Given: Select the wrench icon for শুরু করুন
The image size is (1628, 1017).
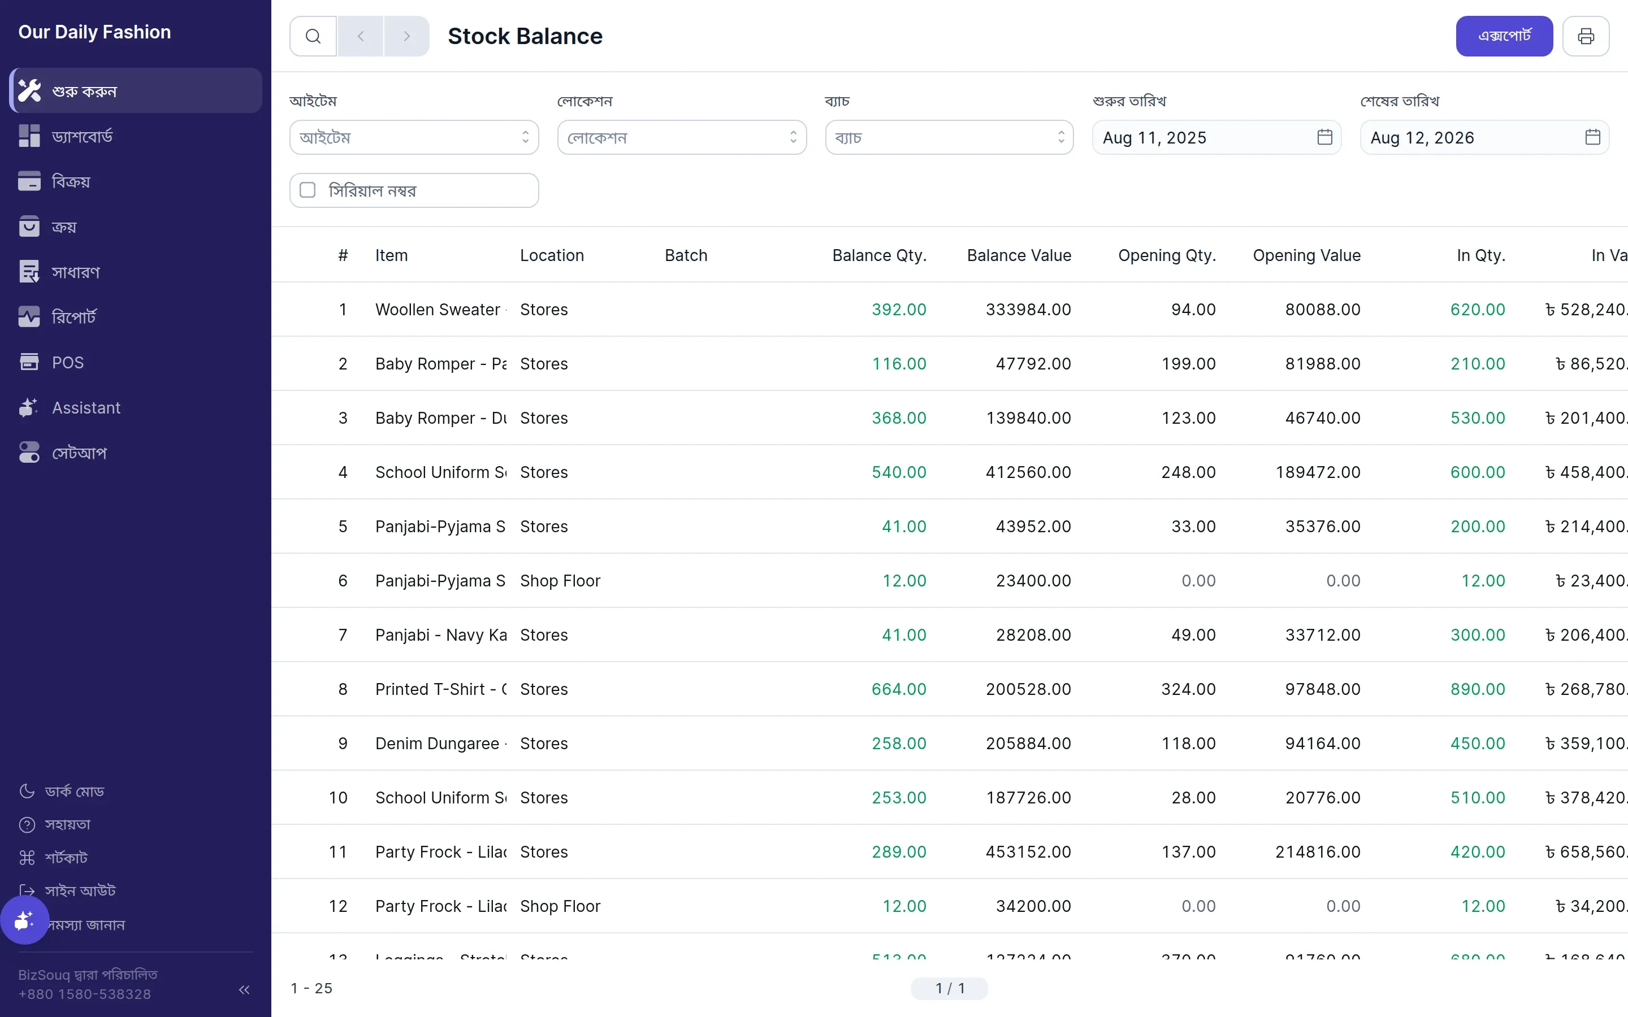Looking at the screenshot, I should coord(29,91).
